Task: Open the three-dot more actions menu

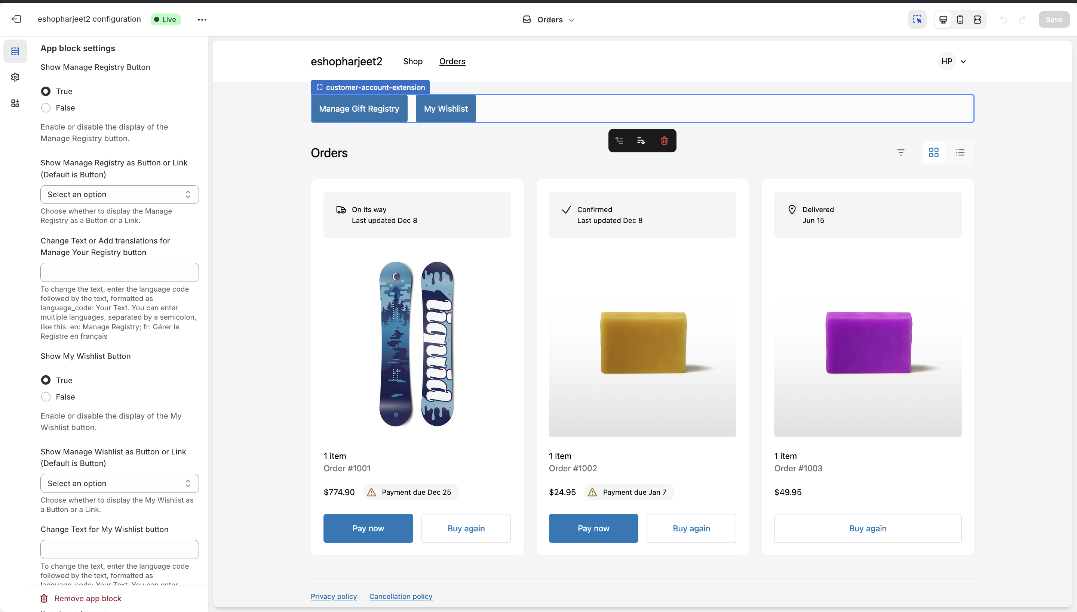Action: tap(202, 19)
